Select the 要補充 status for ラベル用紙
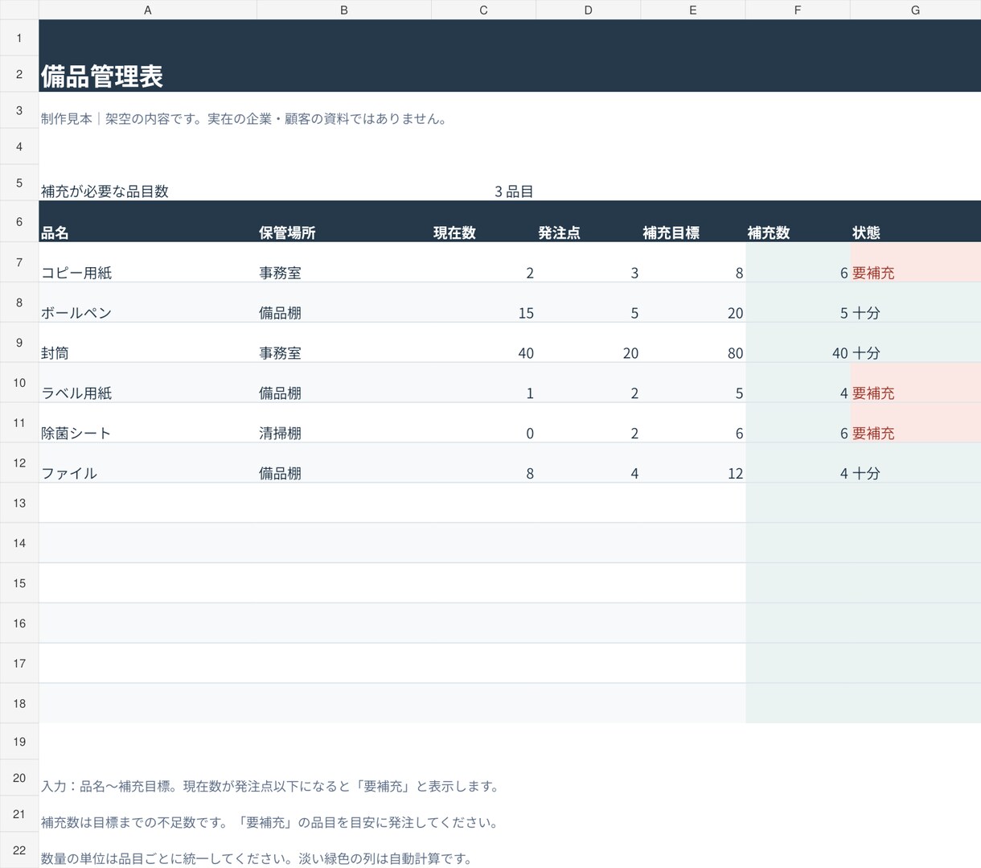This screenshot has height=868, width=981. coord(915,383)
